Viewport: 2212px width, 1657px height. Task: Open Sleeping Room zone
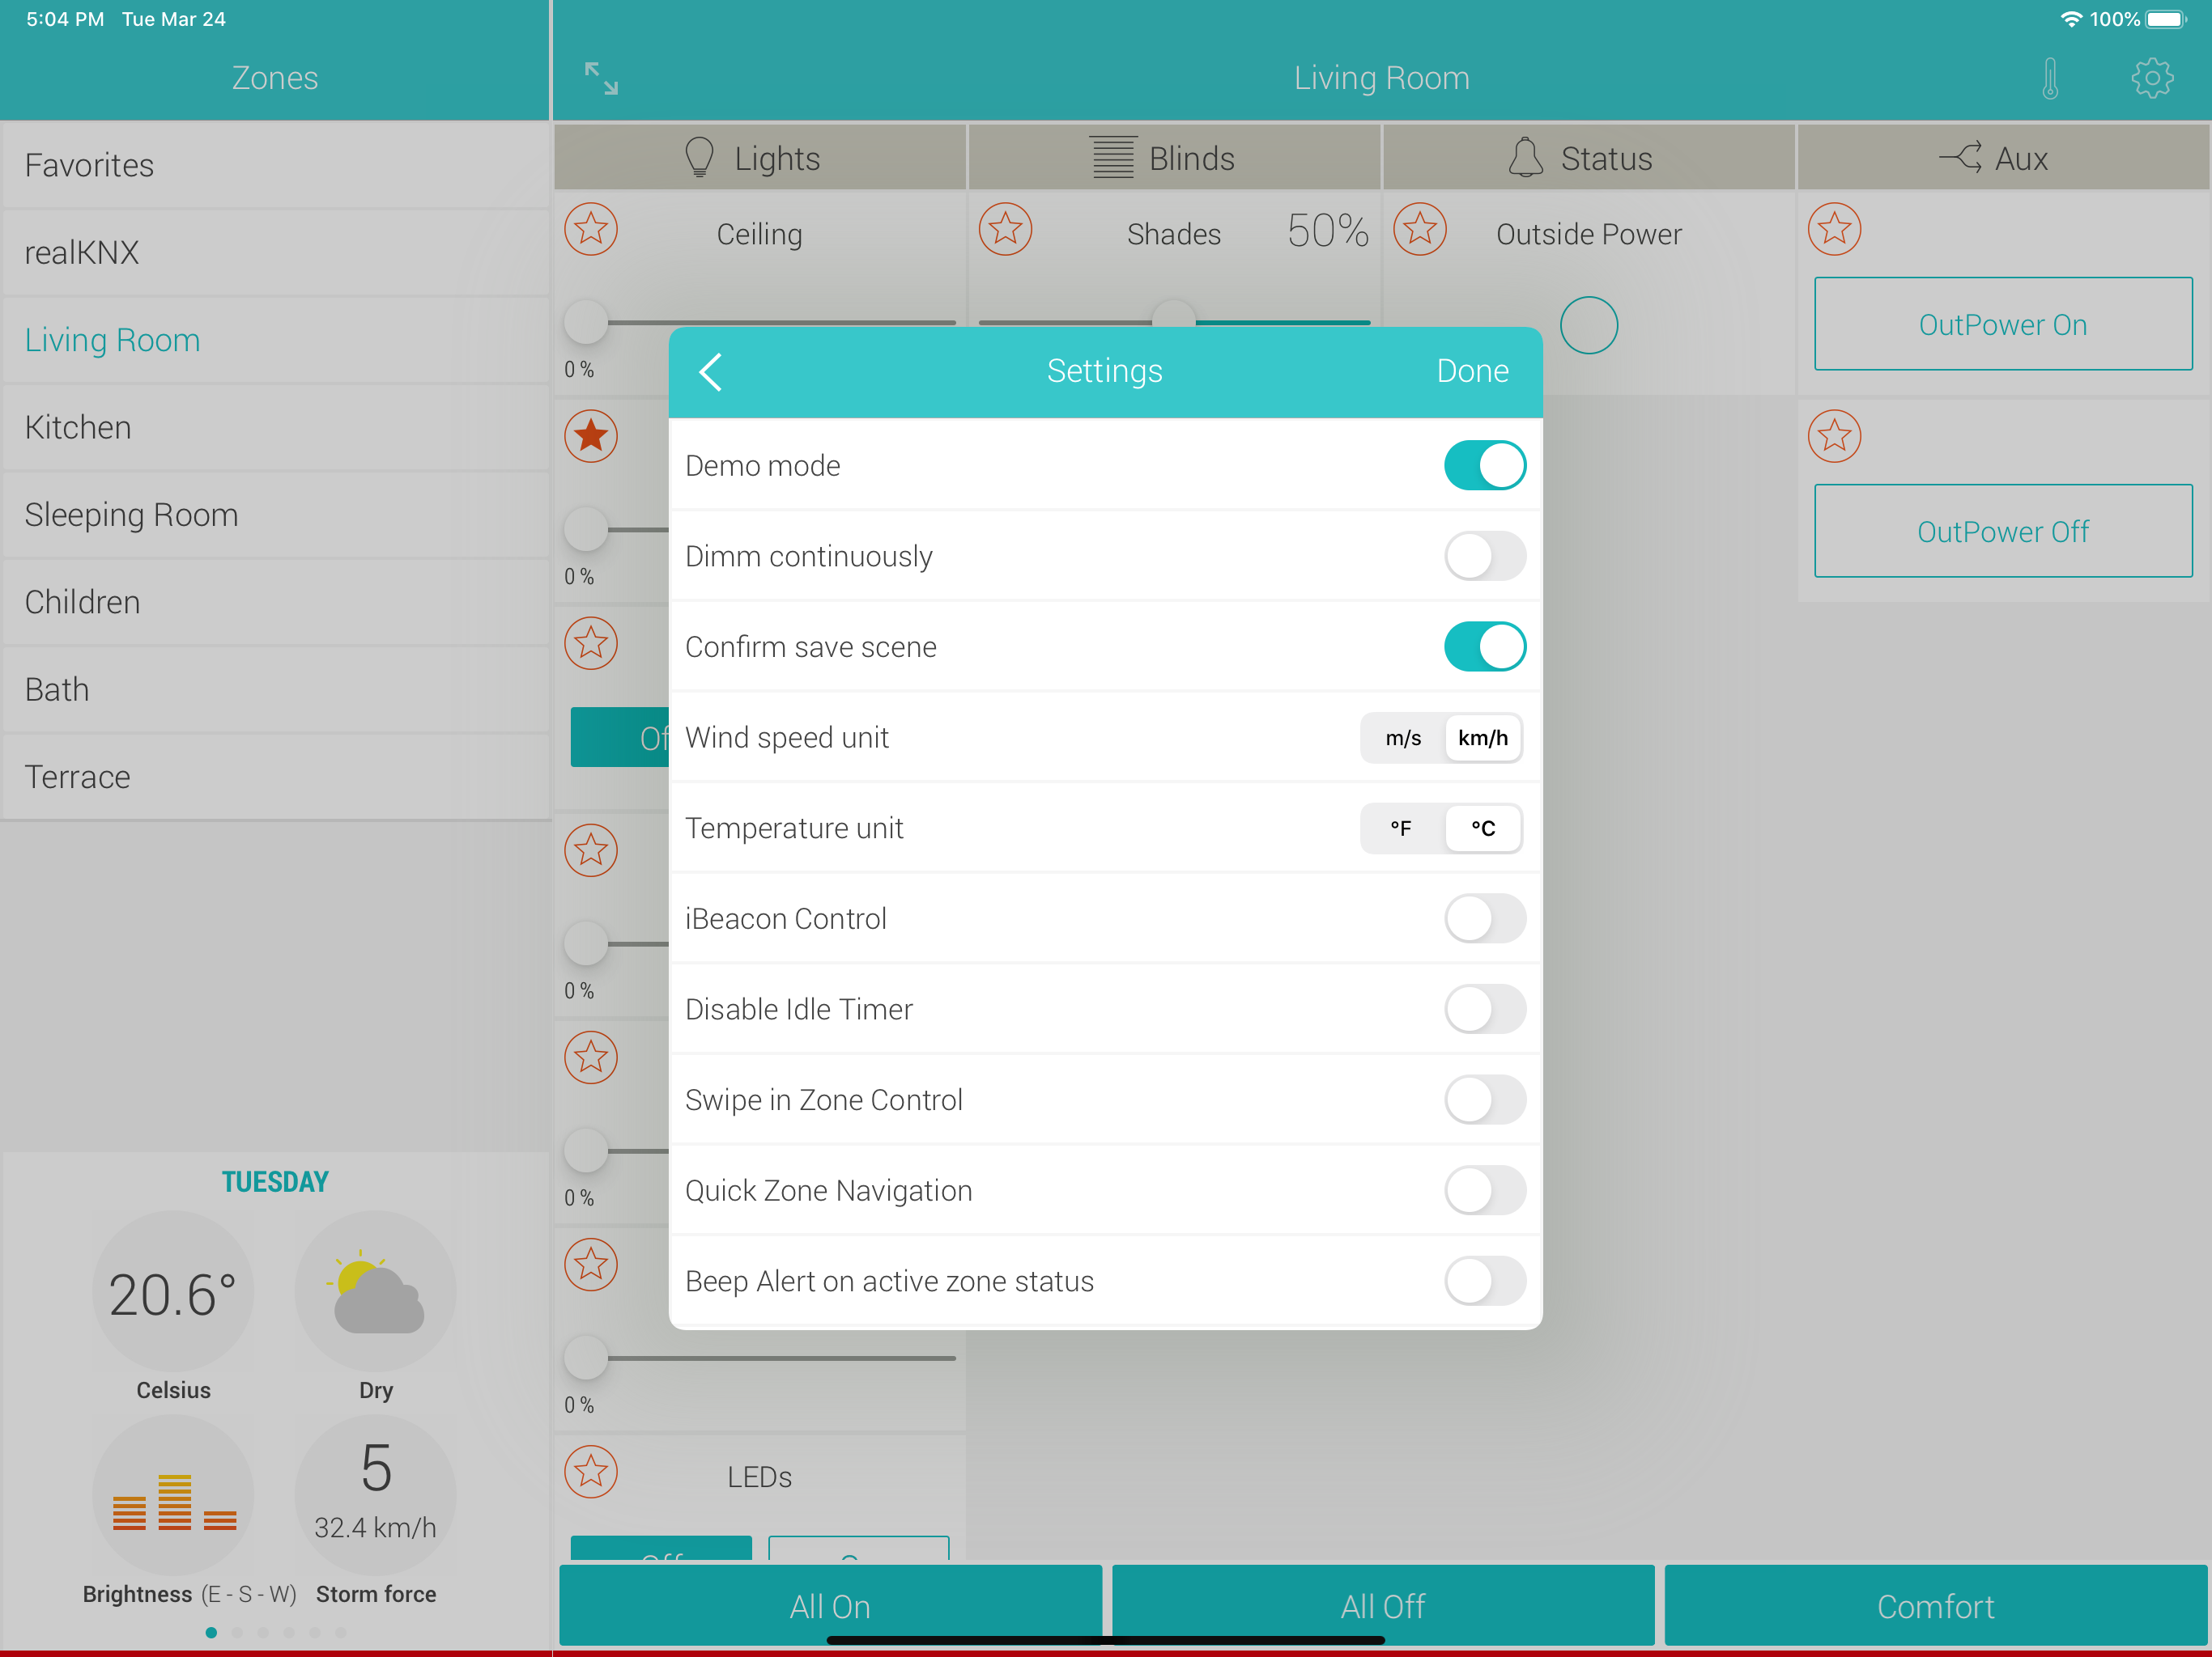coord(276,515)
